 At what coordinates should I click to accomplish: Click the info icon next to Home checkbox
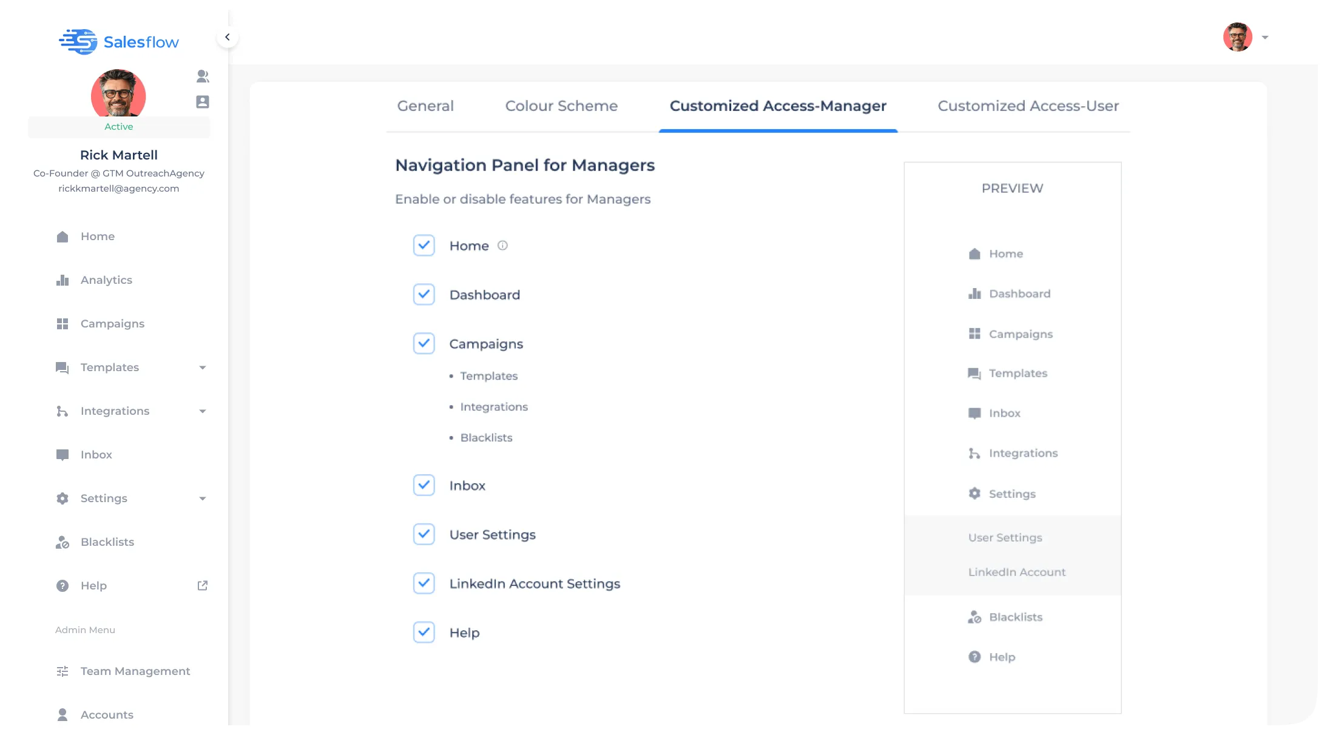click(x=502, y=246)
